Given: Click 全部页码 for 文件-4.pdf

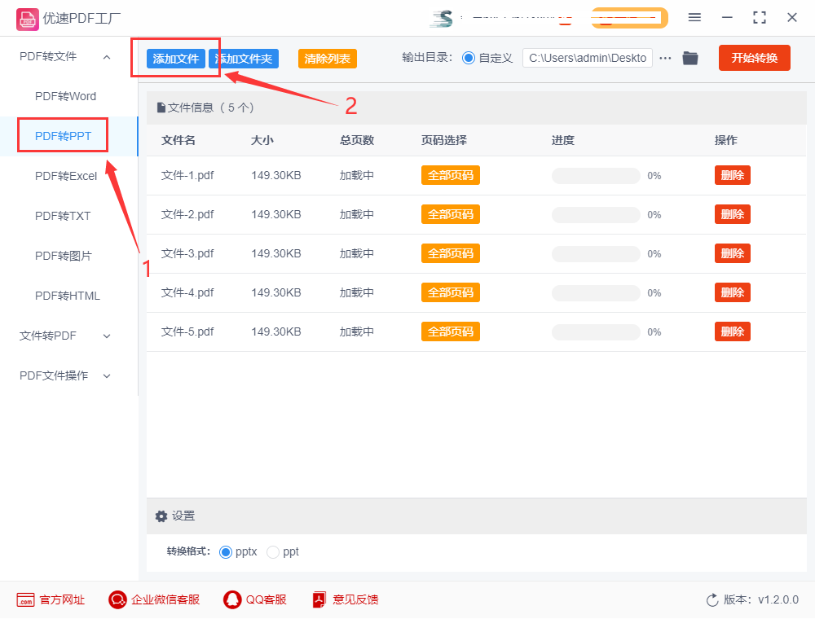Looking at the screenshot, I should [451, 292].
